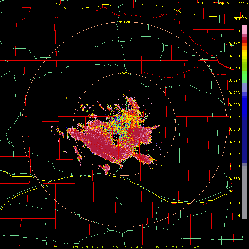Click the 0.627 color scale value

tap(234, 117)
